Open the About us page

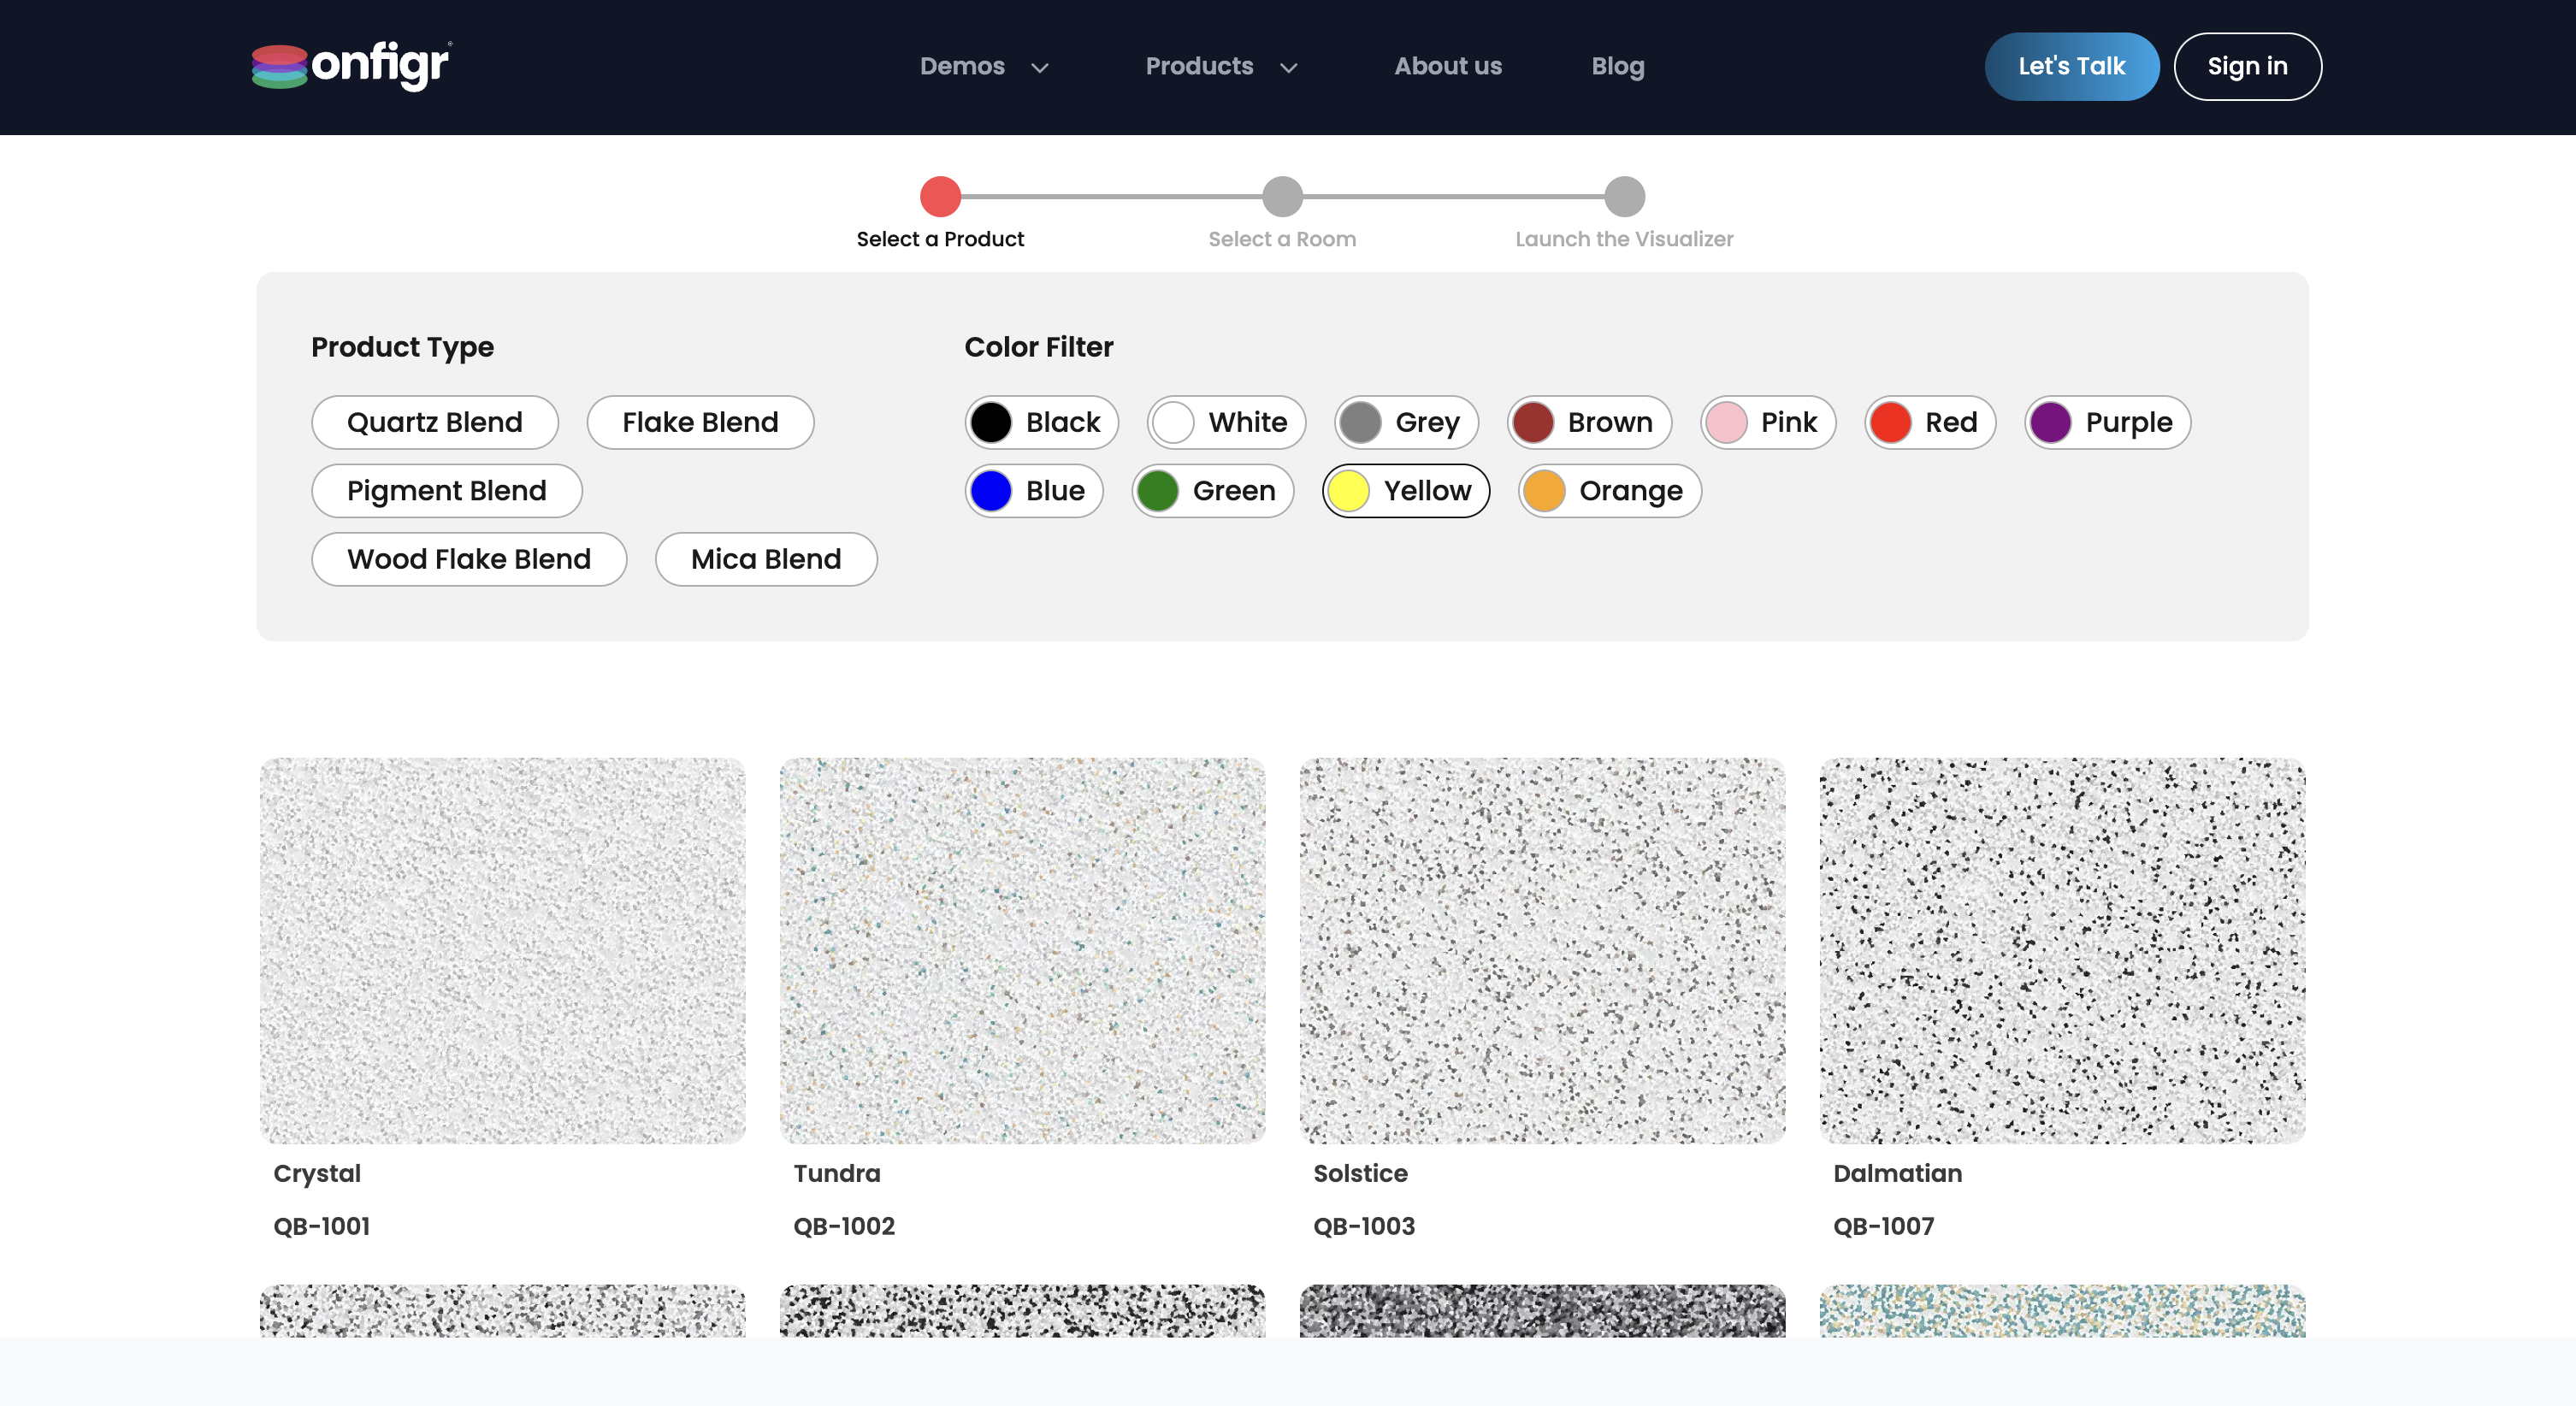[1447, 66]
